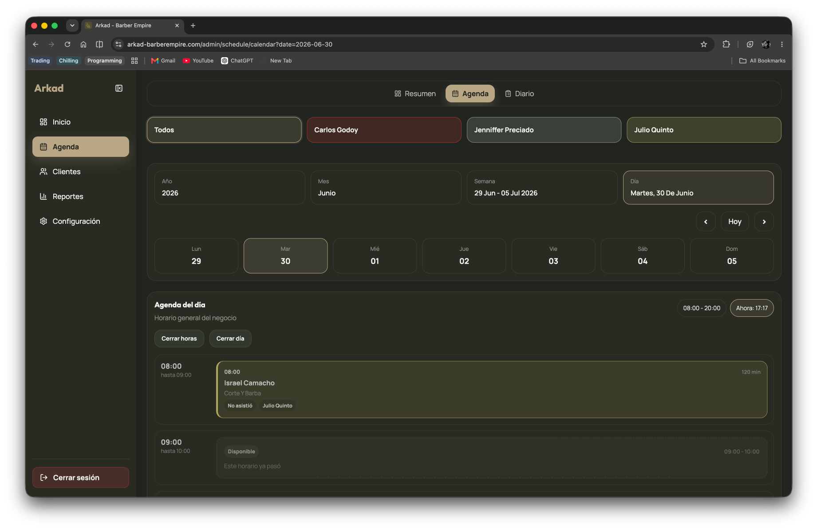Image resolution: width=817 pixels, height=530 pixels.
Task: Open YouTube bookmark
Action: [198, 61]
